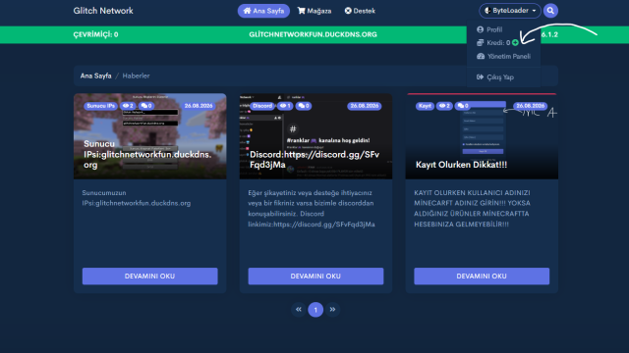
Task: Click the Glitch Network site title
Action: click(103, 11)
